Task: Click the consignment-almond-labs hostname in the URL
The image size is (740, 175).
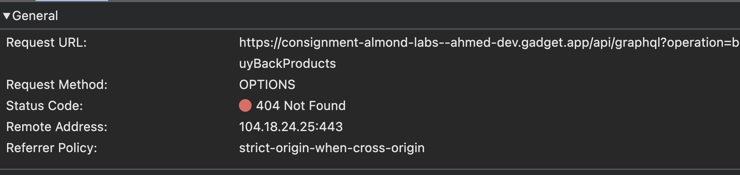Action: [360, 43]
